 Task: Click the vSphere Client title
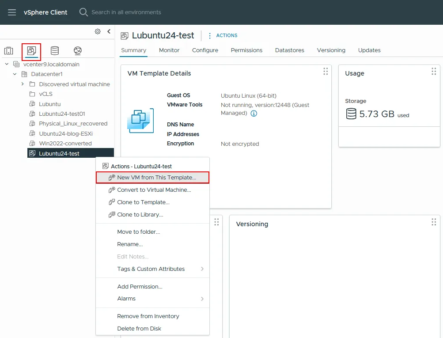click(x=45, y=12)
